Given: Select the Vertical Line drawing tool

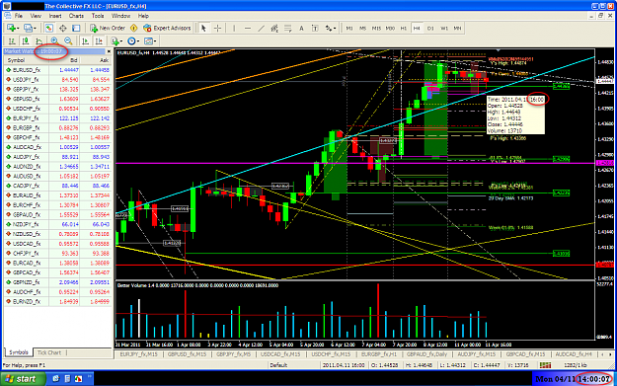Looking at the screenshot, I should tap(234, 28).
